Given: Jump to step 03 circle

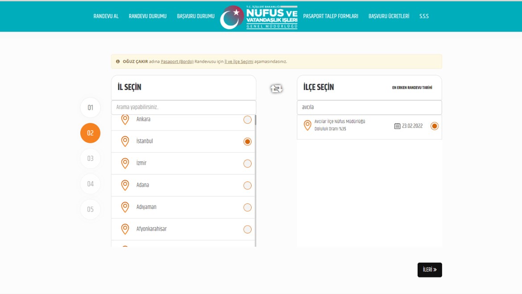Looking at the screenshot, I should tap(90, 159).
